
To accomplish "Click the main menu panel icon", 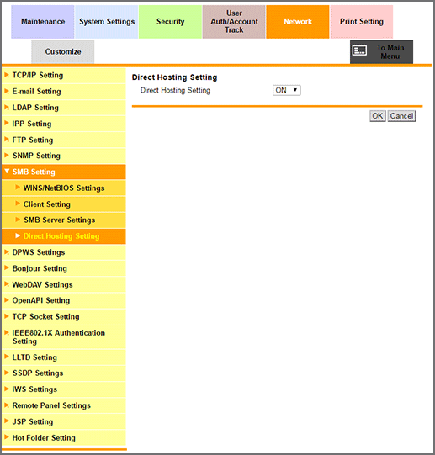I will coord(359,50).
